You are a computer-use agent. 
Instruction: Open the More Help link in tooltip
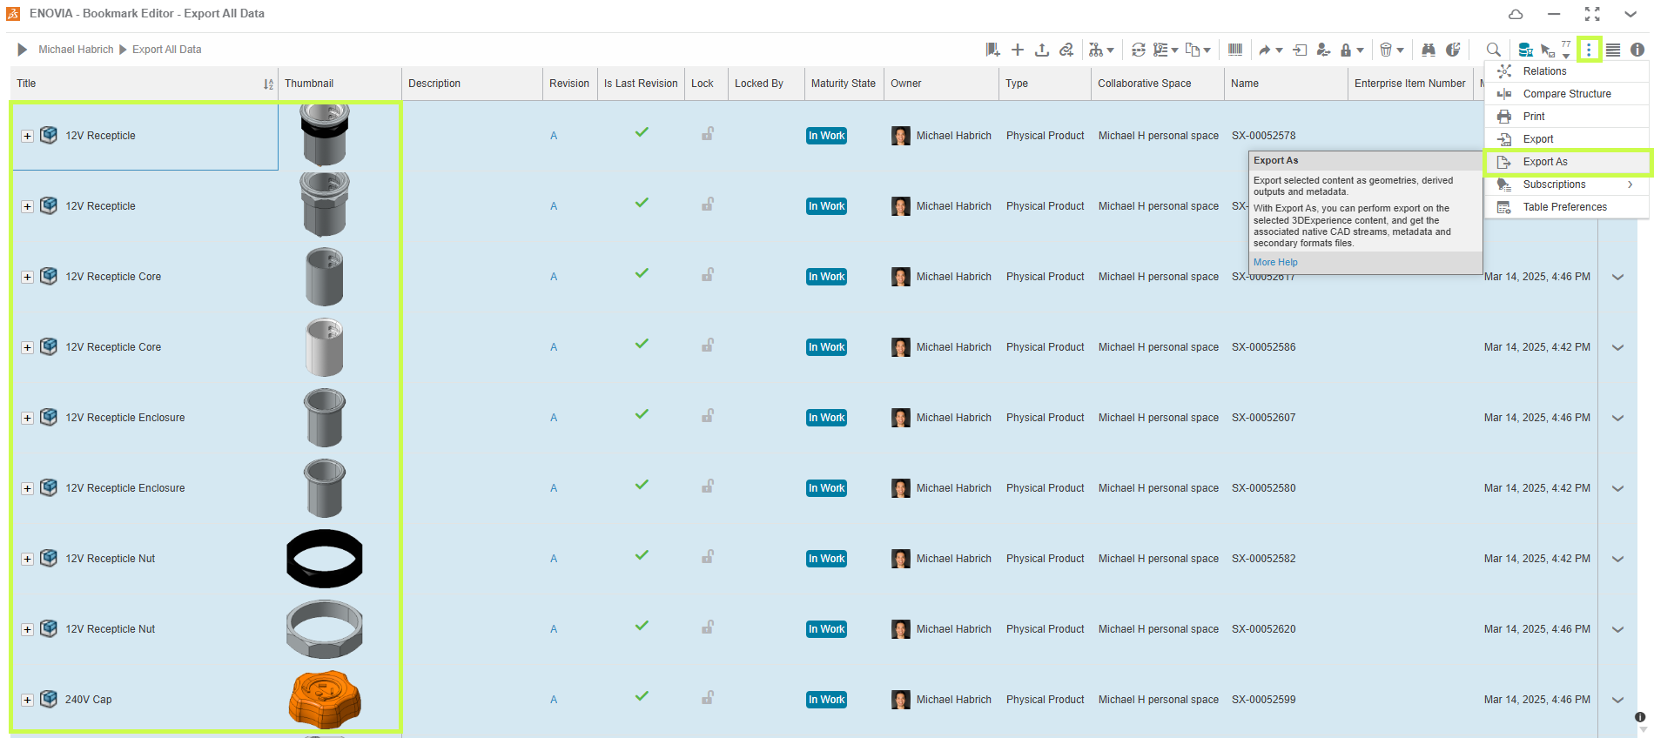point(1275,262)
